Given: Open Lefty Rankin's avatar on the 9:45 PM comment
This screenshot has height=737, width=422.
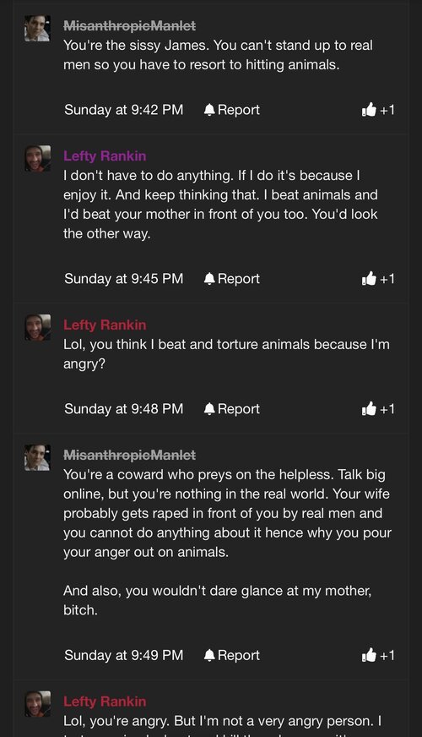Looking at the screenshot, I should (37, 158).
